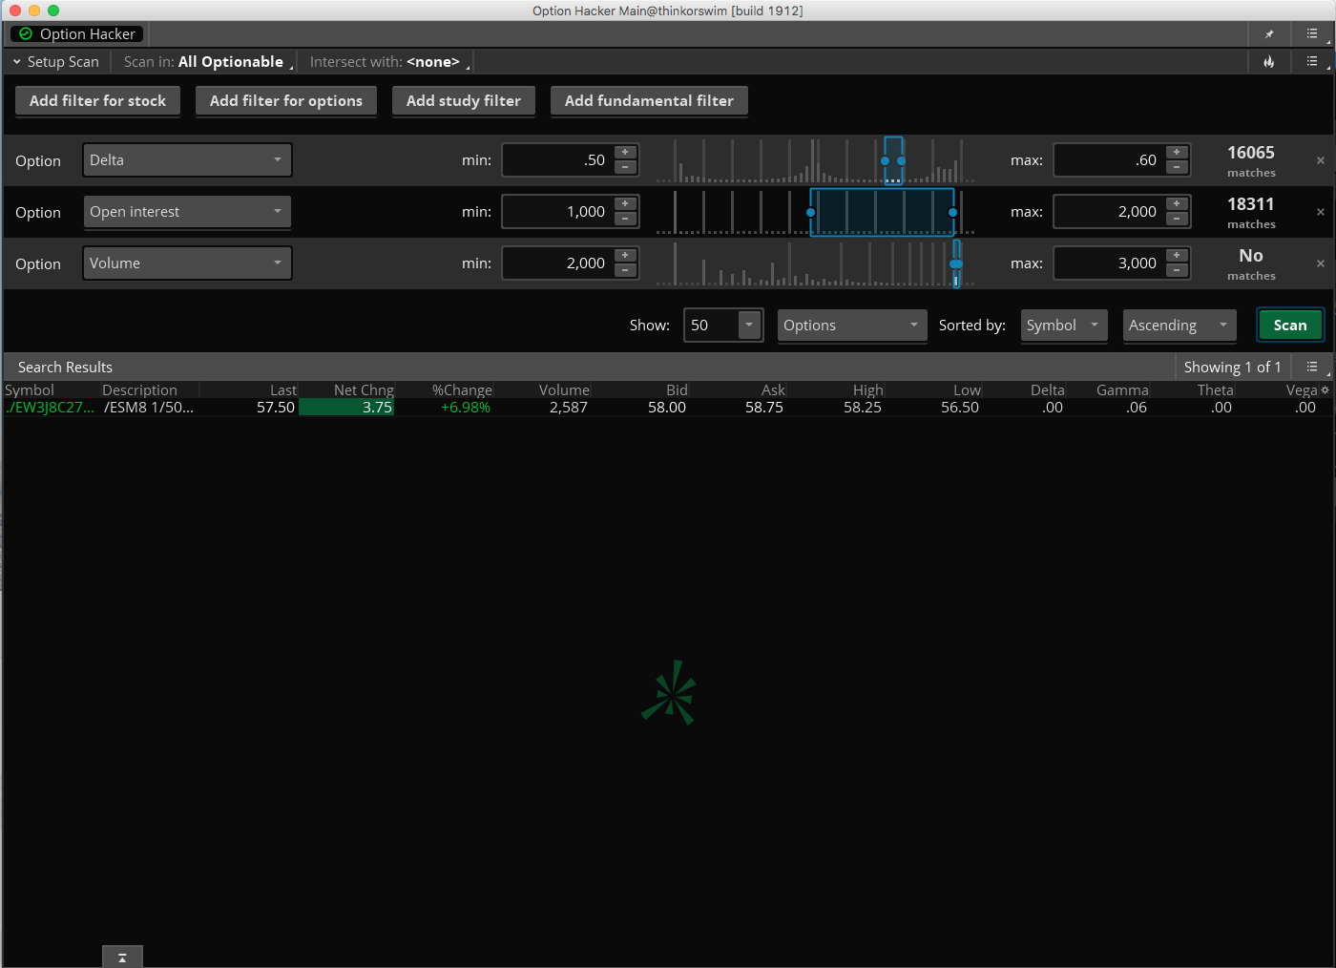Expand the Setup Scan section
Screen dimensions: 1336x968
pyautogui.click(x=56, y=62)
